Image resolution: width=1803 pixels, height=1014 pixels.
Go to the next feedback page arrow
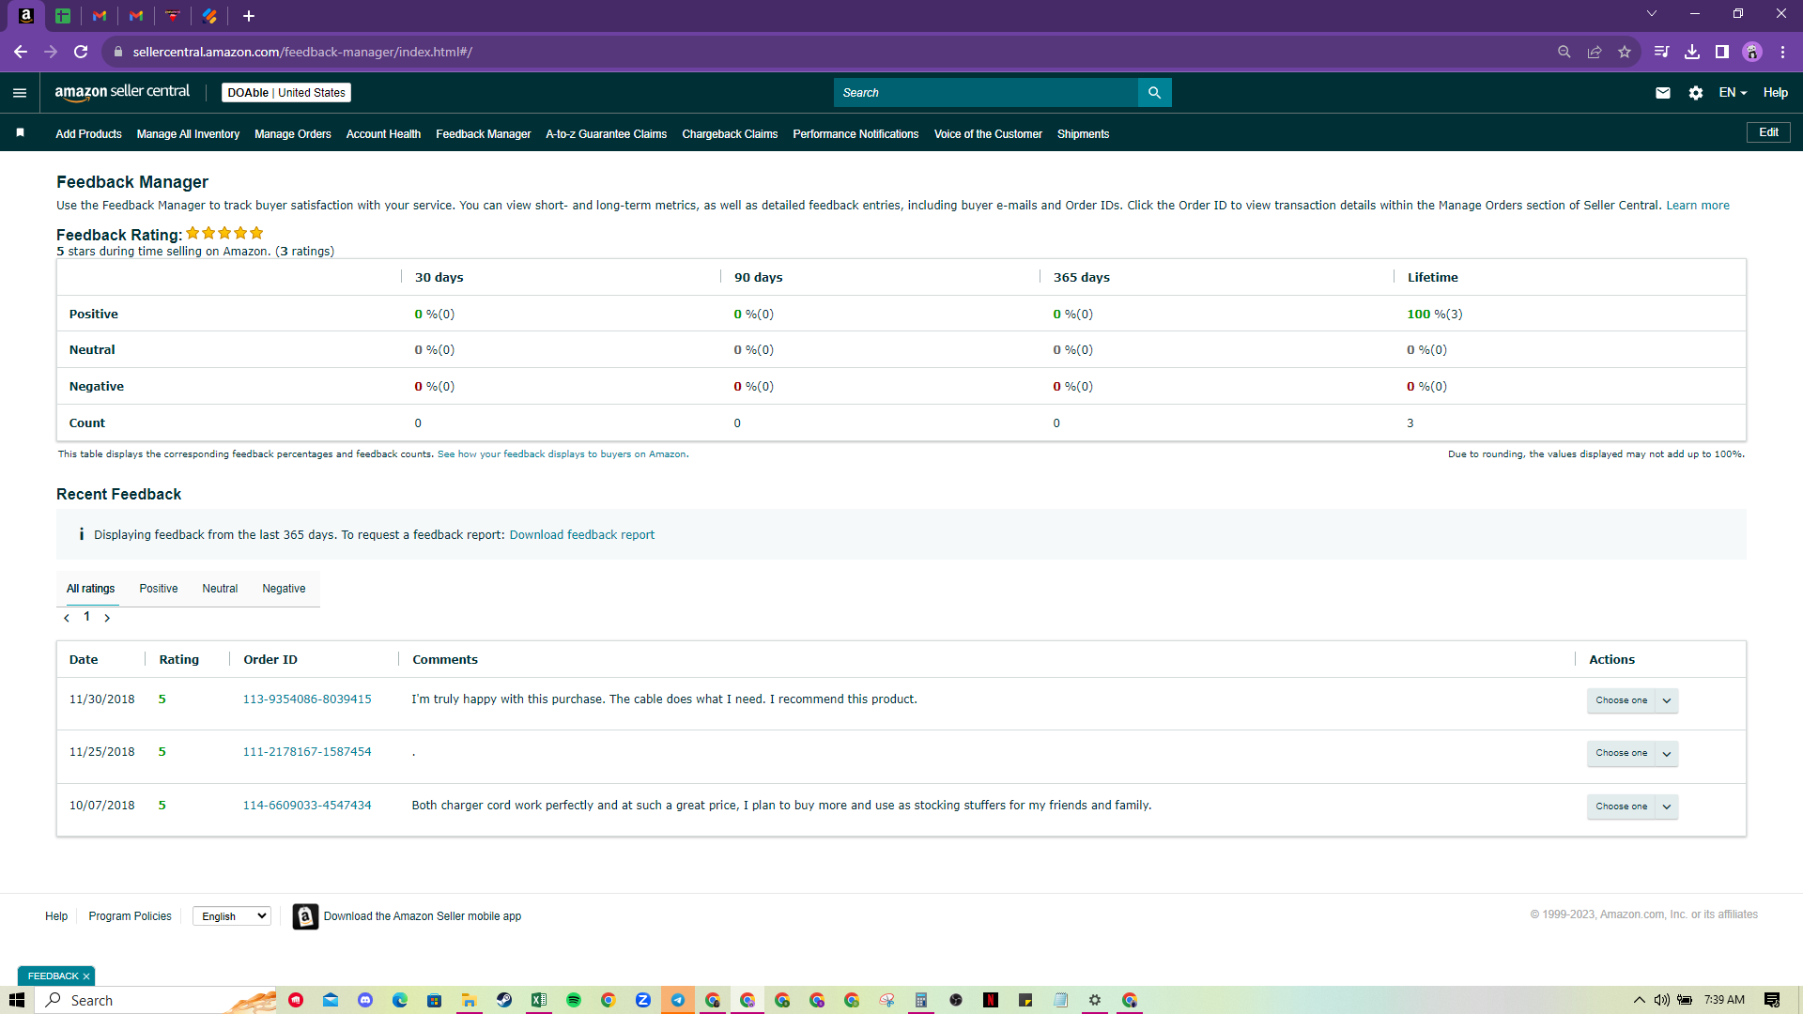107,618
